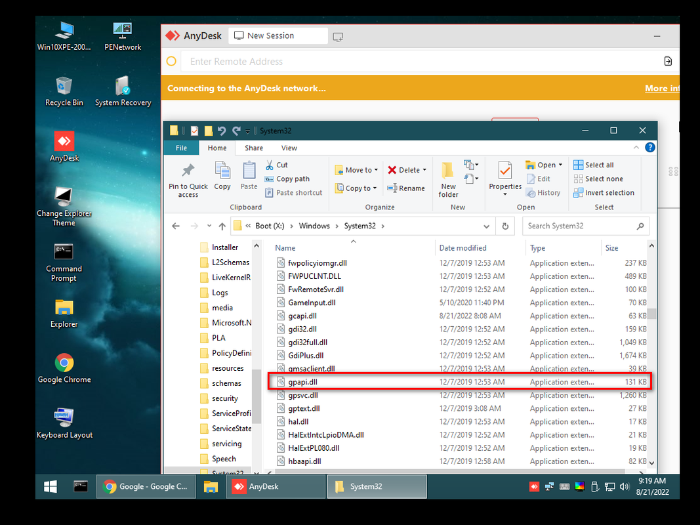This screenshot has height=525, width=700.
Task: Click Windows in the address breadcrumb
Action: click(x=314, y=226)
